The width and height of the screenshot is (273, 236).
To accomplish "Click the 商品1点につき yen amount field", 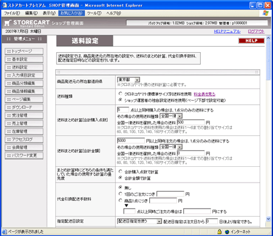I will (x=163, y=201).
